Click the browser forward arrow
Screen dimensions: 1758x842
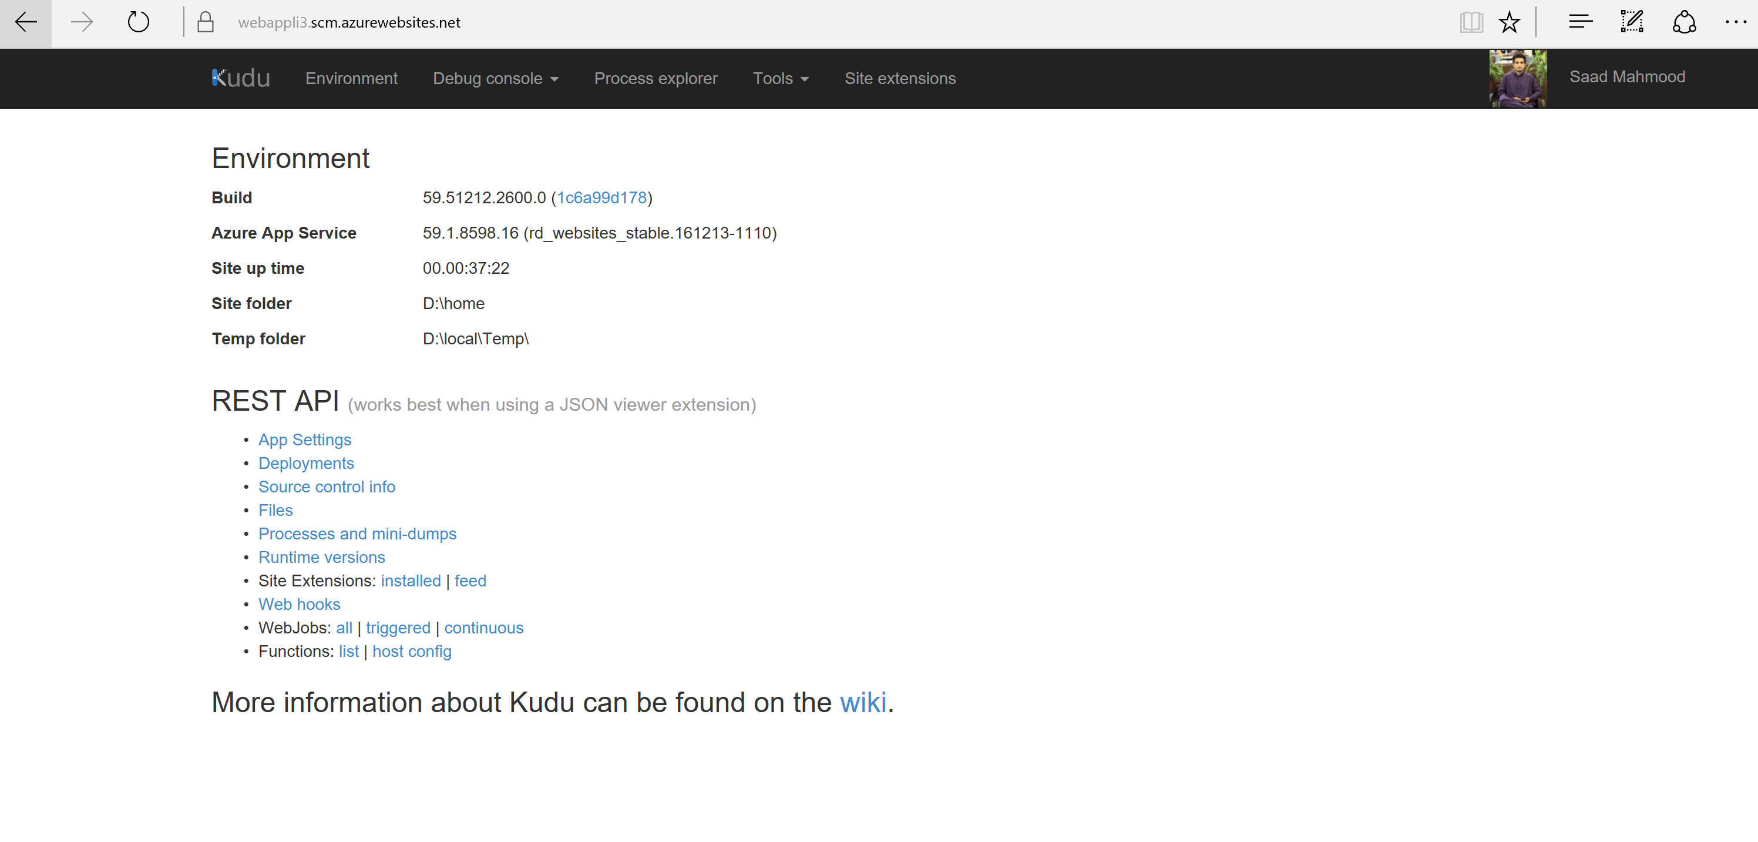click(82, 22)
